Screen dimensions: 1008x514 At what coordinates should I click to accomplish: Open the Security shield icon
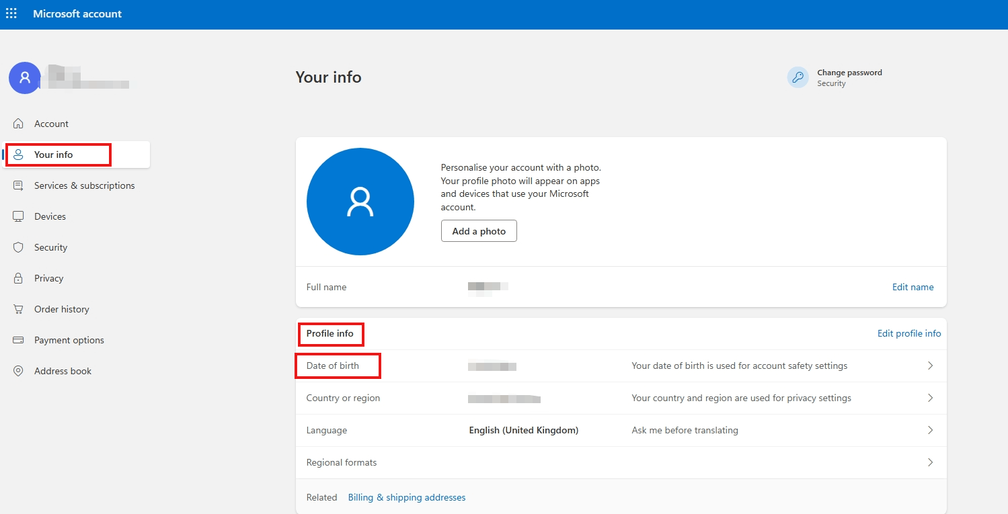pos(19,247)
